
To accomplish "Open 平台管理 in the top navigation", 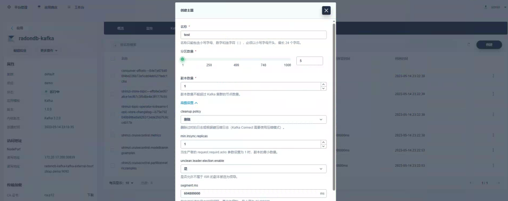I will pos(21,7).
